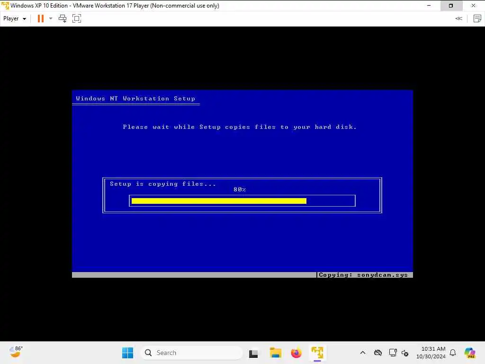
Task: Open the Player menu
Action: coord(15,18)
